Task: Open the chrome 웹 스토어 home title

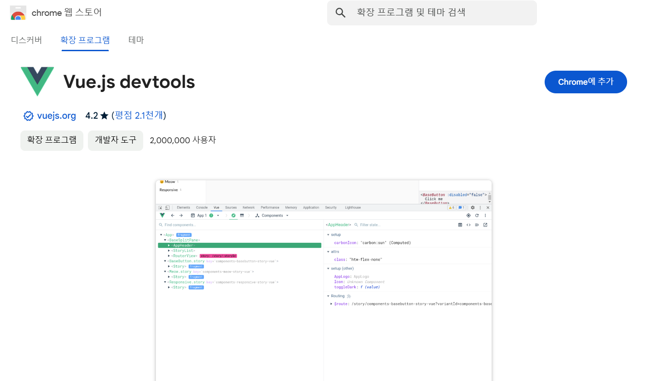Action: pyautogui.click(x=67, y=13)
